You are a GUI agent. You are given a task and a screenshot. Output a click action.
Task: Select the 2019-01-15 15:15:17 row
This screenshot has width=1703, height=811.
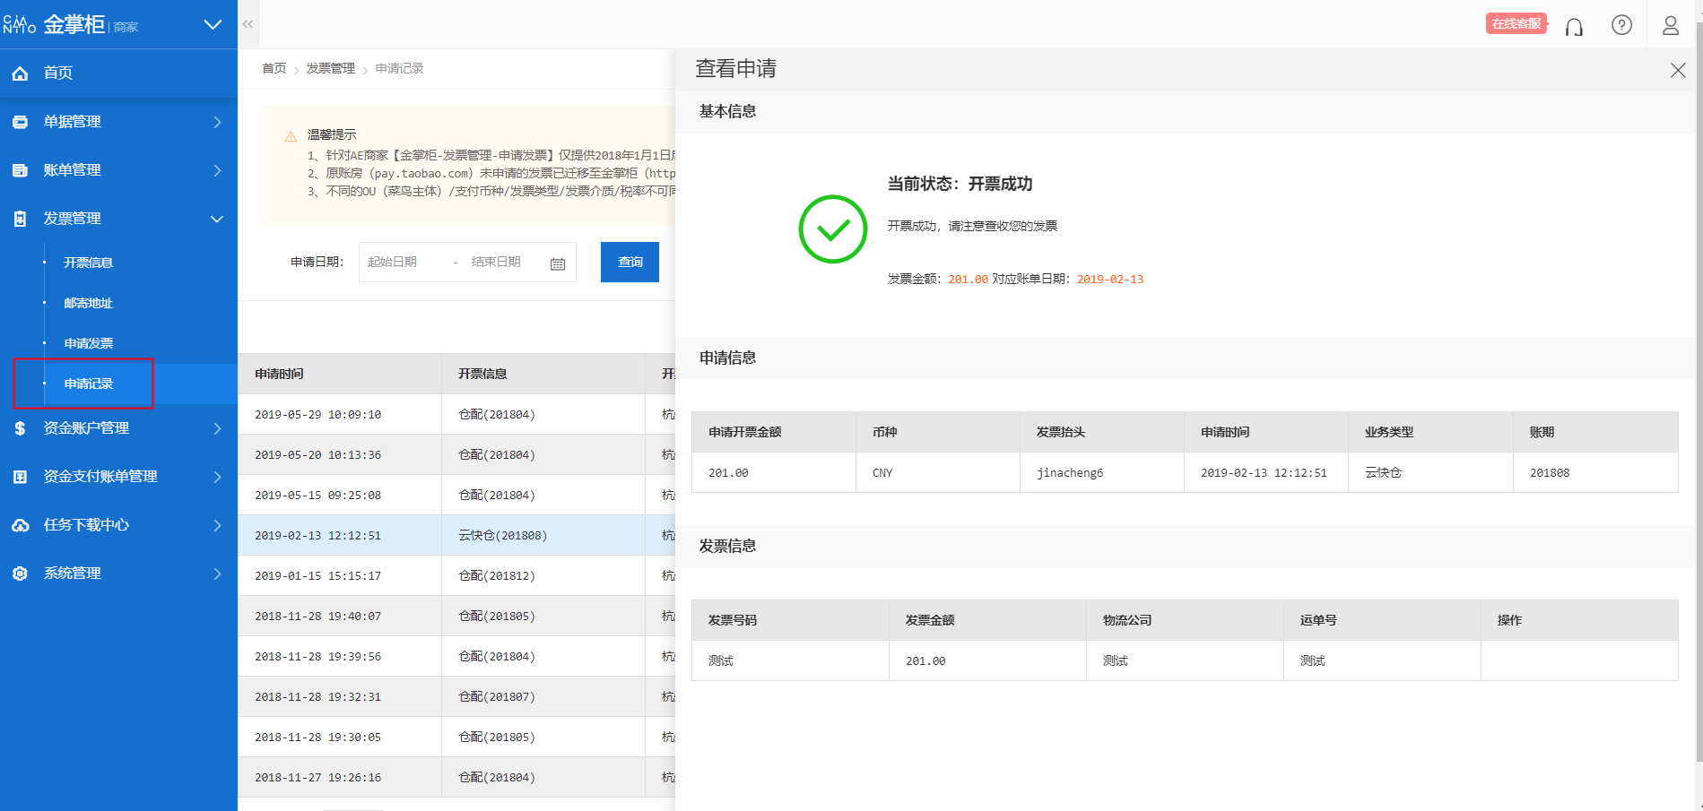coord(456,575)
